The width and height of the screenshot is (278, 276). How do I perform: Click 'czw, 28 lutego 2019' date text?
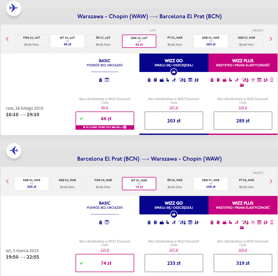pyautogui.click(x=24, y=108)
